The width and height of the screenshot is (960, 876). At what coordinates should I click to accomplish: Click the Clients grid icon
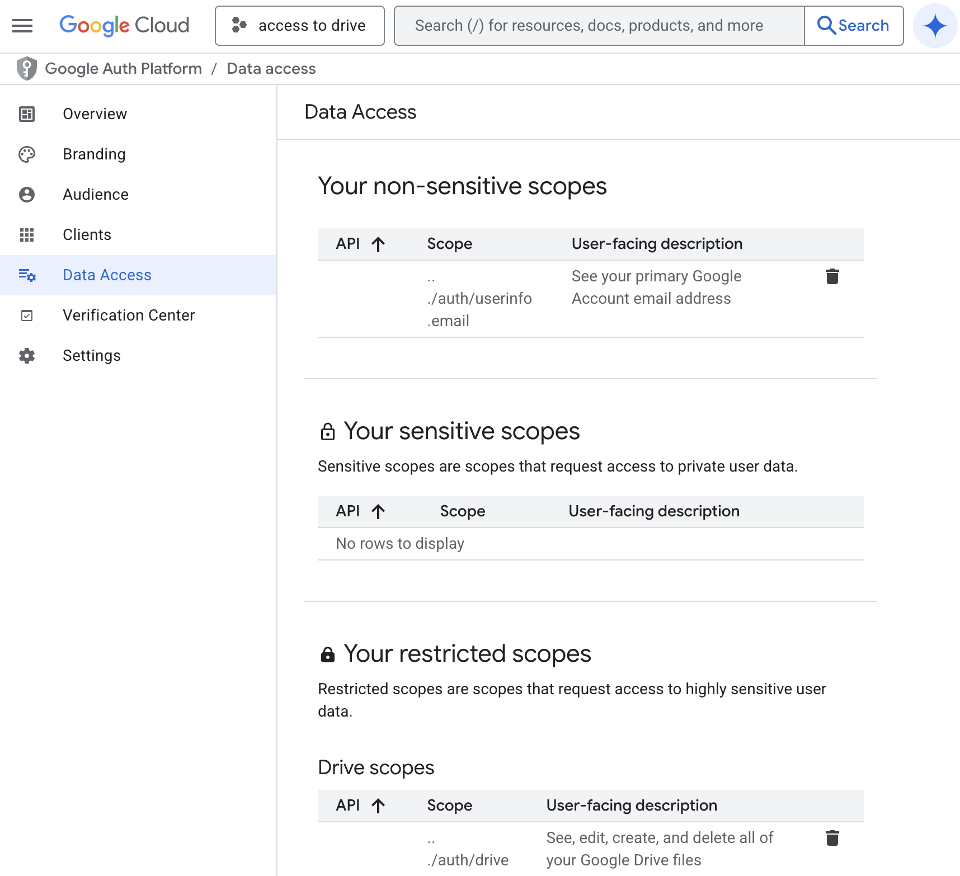26,234
